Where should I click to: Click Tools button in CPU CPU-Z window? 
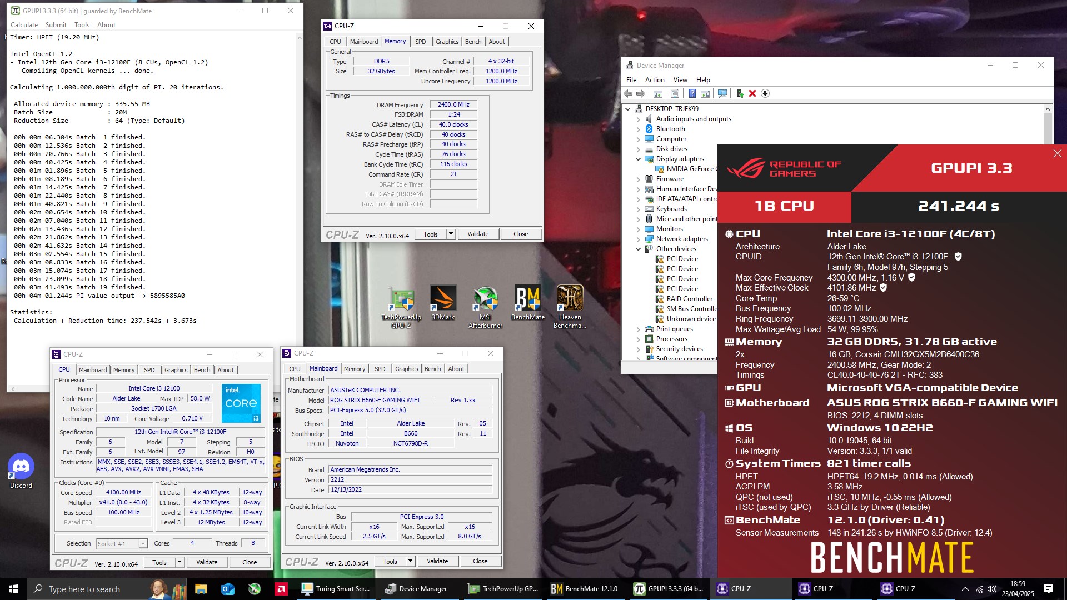[x=159, y=562]
